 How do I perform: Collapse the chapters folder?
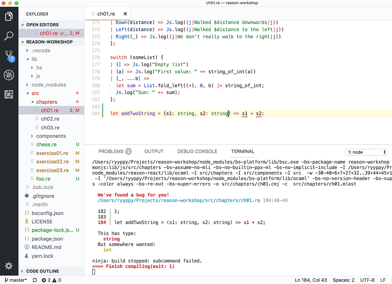(x=47, y=102)
